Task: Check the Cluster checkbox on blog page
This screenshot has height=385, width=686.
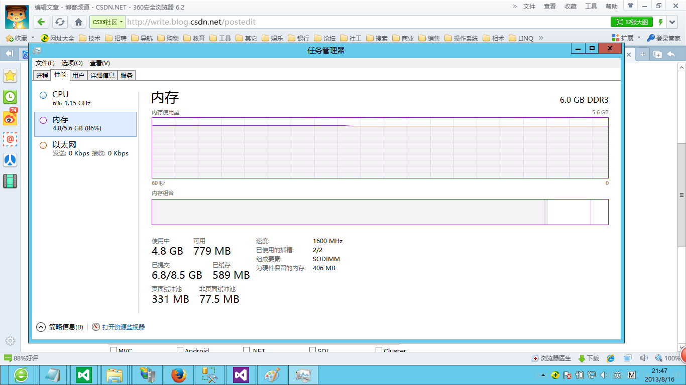Action: 379,350
